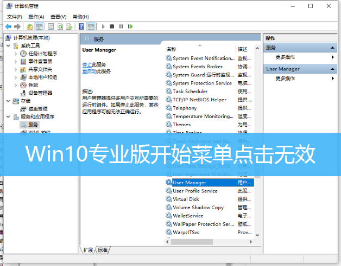Click the 重启动 service link
The height and width of the screenshot is (266, 341).
90,71
